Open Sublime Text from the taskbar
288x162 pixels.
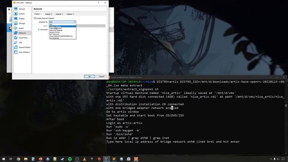(114, 159)
